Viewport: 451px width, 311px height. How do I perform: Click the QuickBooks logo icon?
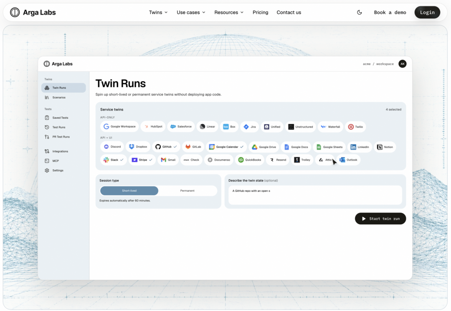coord(241,160)
